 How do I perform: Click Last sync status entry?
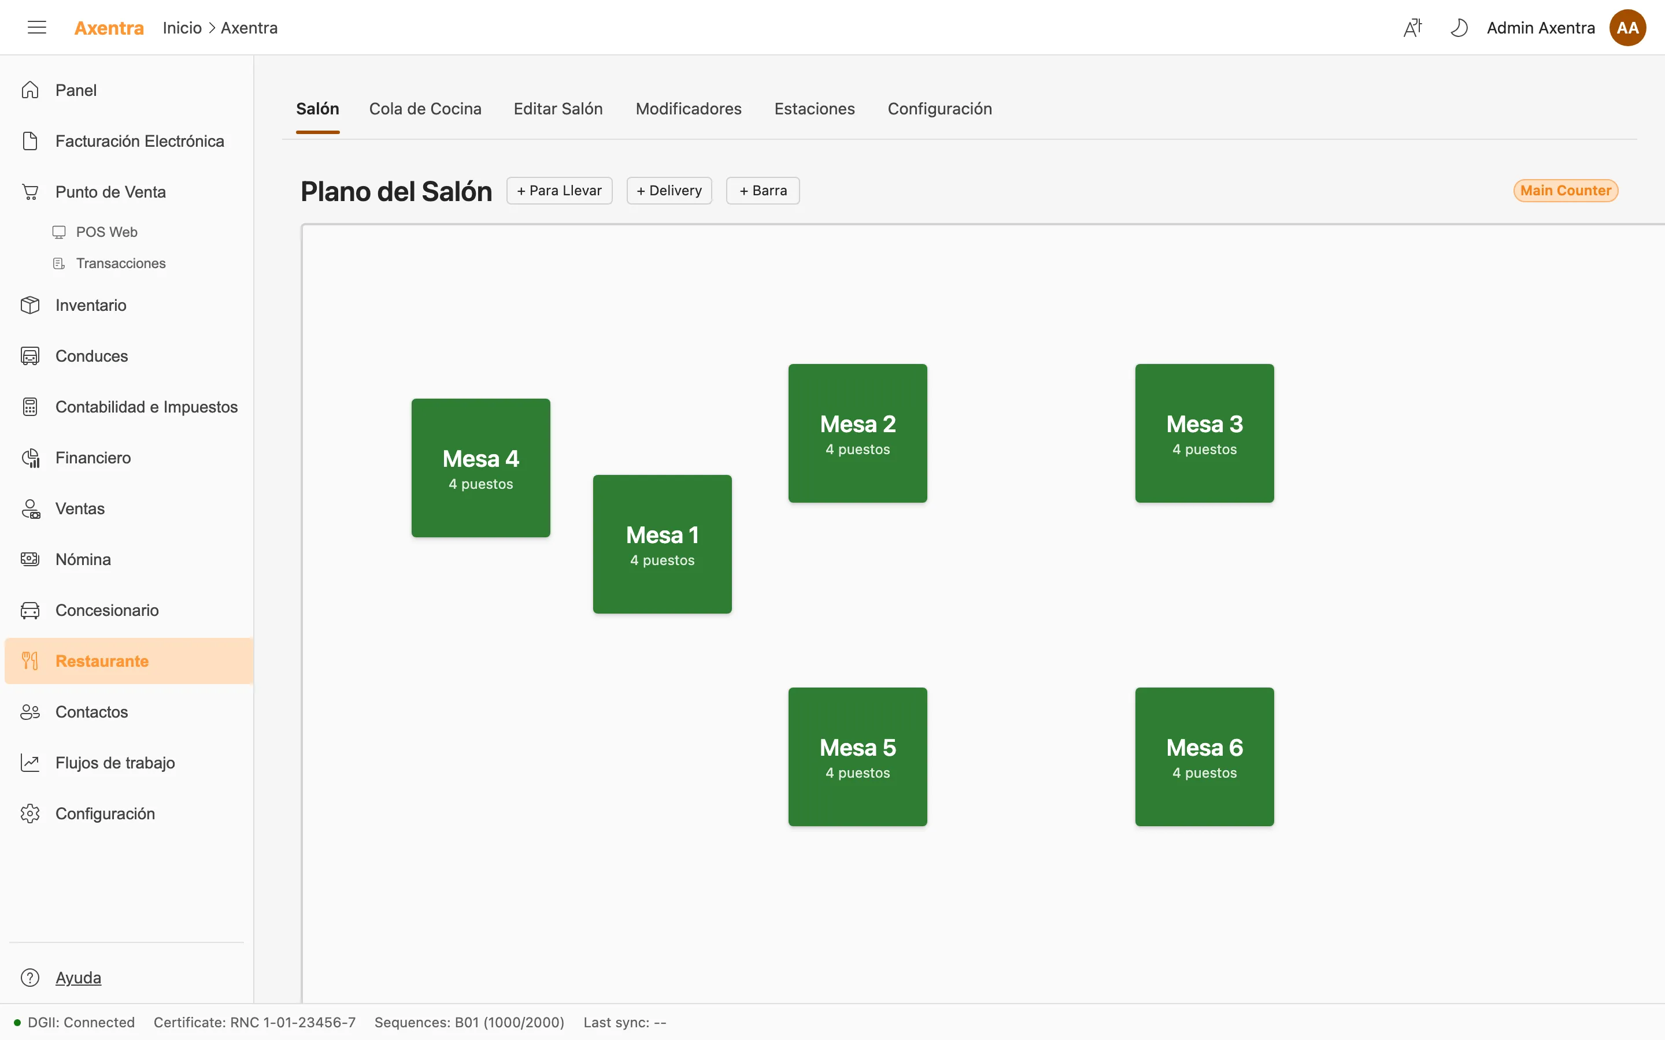click(625, 1022)
